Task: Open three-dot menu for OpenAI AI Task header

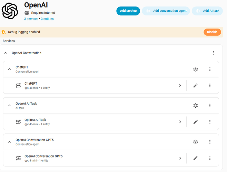Action: pos(210,106)
